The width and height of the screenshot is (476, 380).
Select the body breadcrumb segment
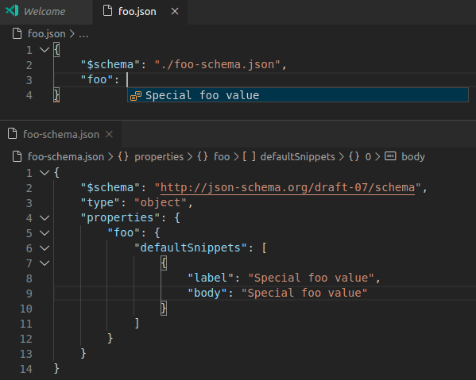(413, 156)
